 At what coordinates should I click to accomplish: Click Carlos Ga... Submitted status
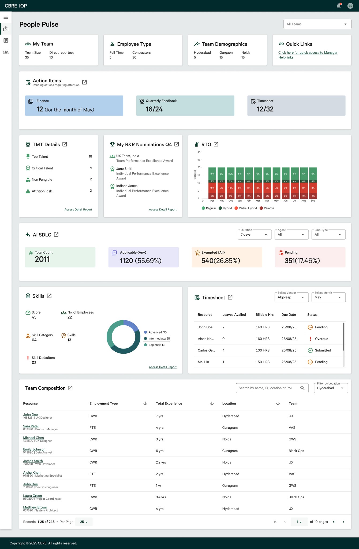320,350
